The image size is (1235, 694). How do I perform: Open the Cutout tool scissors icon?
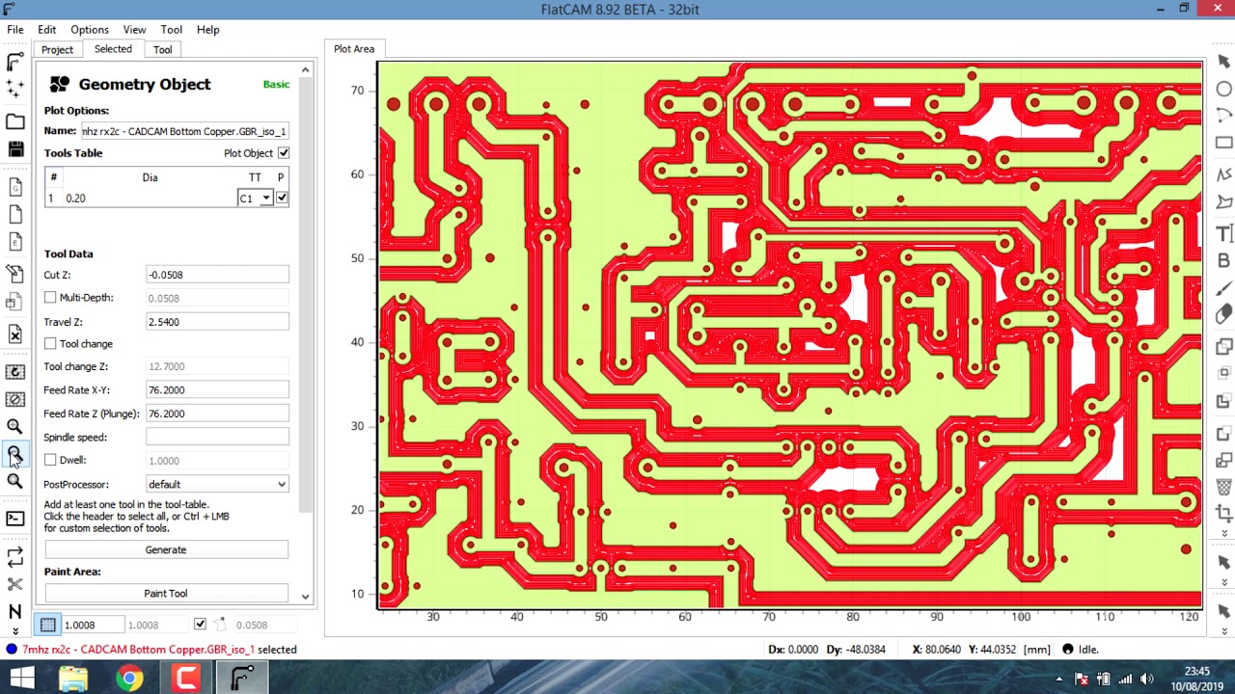(x=14, y=584)
